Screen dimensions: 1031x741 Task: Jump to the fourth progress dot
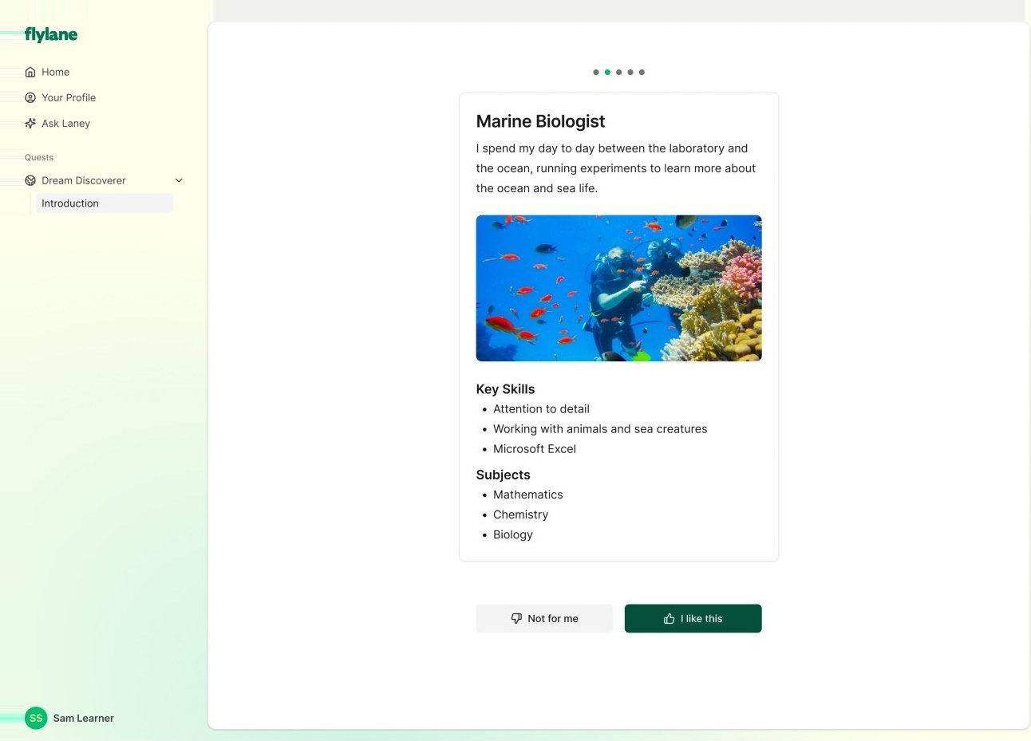tap(630, 72)
